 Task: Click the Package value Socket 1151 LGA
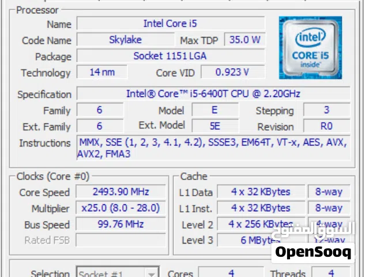171,56
